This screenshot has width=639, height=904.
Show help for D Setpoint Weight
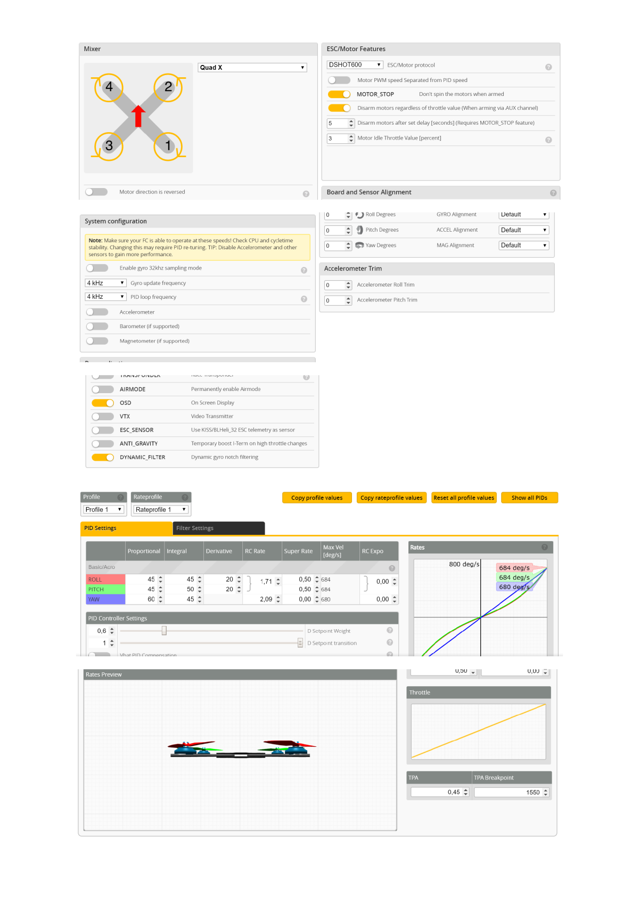click(390, 630)
